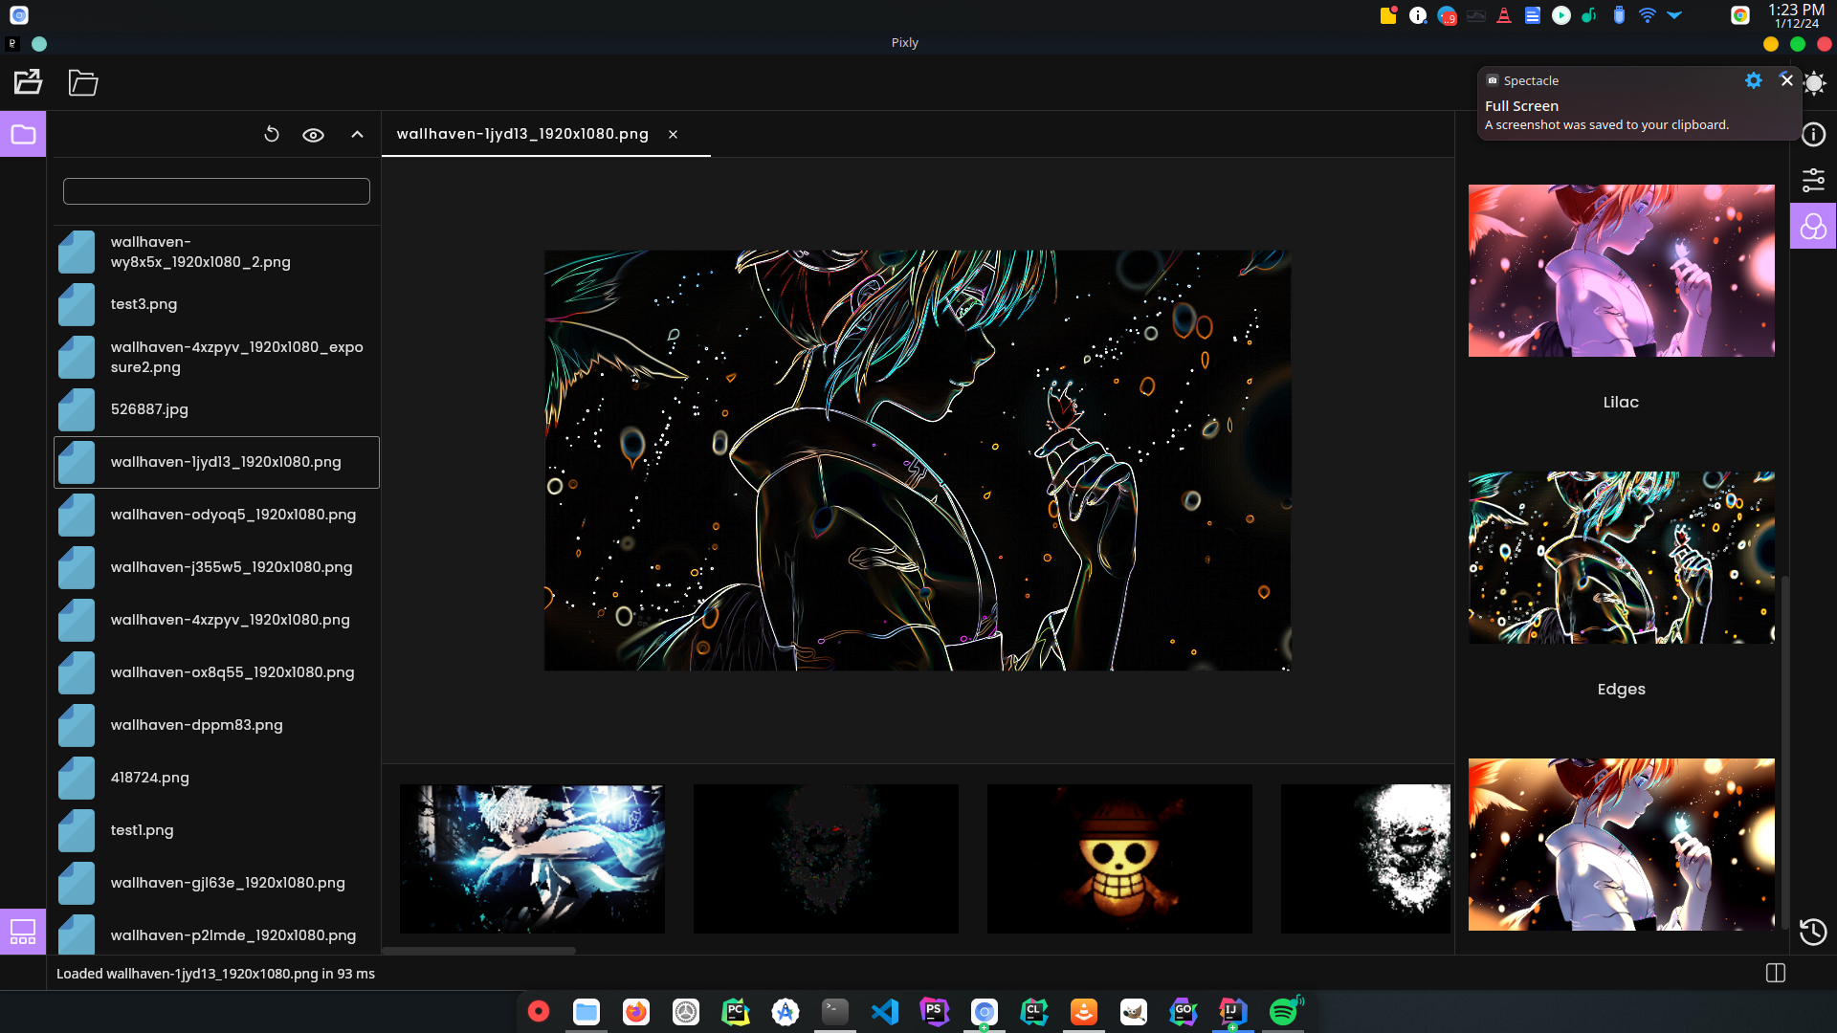Close the wallhaven-1jyd13_1920x1080.png tab
The image size is (1837, 1033).
click(674, 135)
